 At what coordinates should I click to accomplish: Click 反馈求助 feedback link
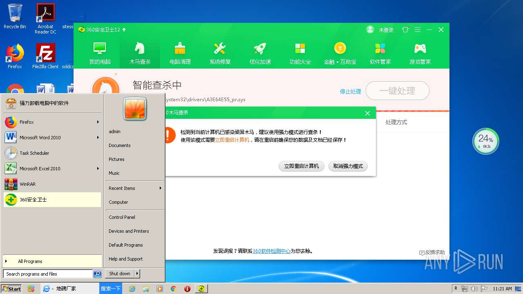[x=432, y=252]
